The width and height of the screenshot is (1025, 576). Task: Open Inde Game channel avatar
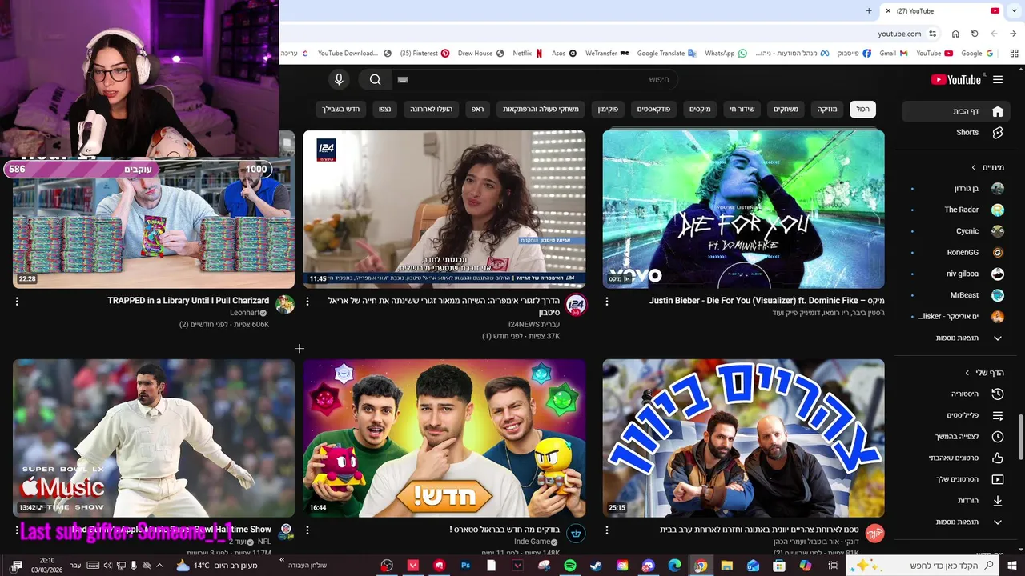[x=576, y=534]
